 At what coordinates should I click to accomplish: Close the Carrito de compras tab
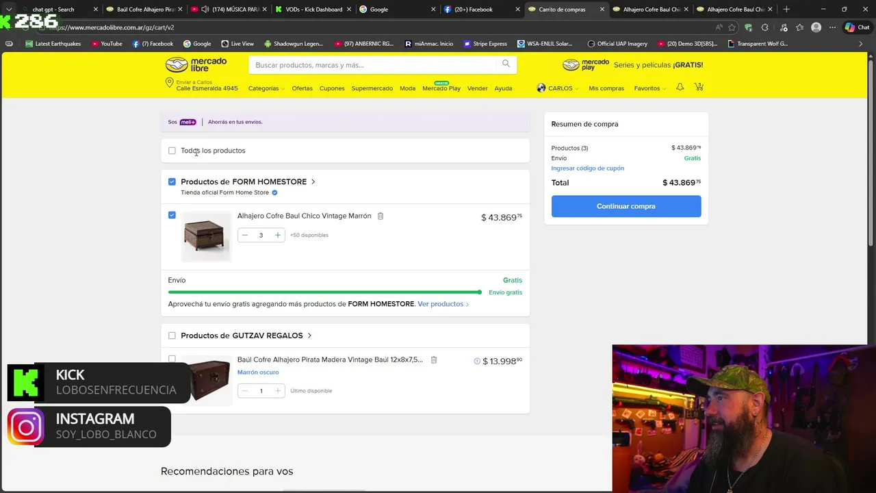point(602,10)
